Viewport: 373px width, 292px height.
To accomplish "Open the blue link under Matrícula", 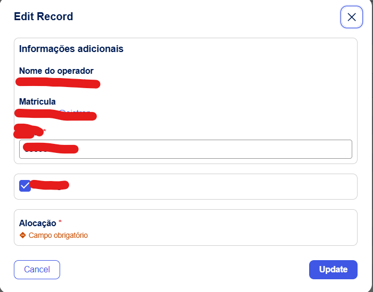I will 74,112.
